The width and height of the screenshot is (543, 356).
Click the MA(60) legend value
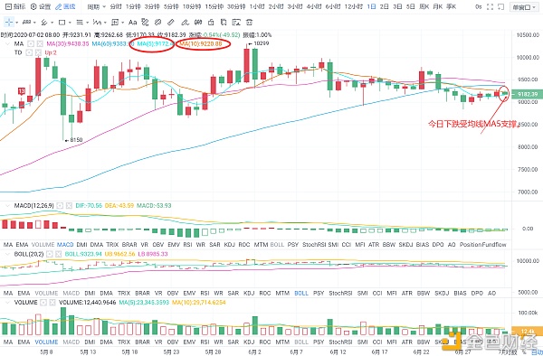tap(113, 44)
